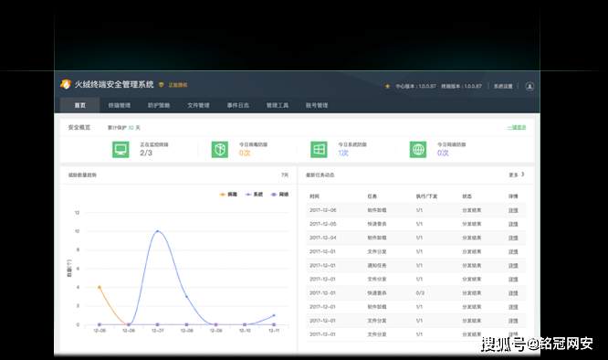The image size is (608, 360).
Task: Open the user account avatar icon
Action: (529, 86)
